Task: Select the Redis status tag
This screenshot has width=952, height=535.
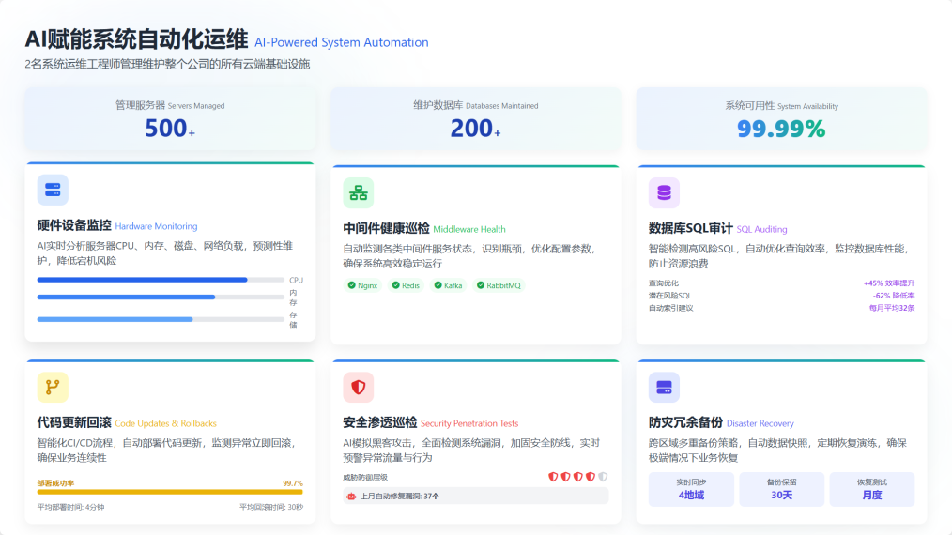Action: click(407, 285)
